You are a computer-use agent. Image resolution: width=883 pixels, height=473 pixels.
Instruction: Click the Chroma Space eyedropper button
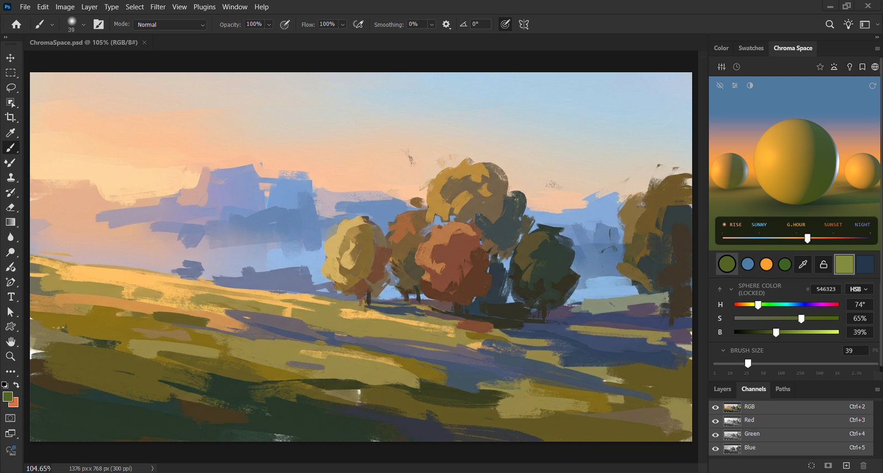(x=803, y=265)
